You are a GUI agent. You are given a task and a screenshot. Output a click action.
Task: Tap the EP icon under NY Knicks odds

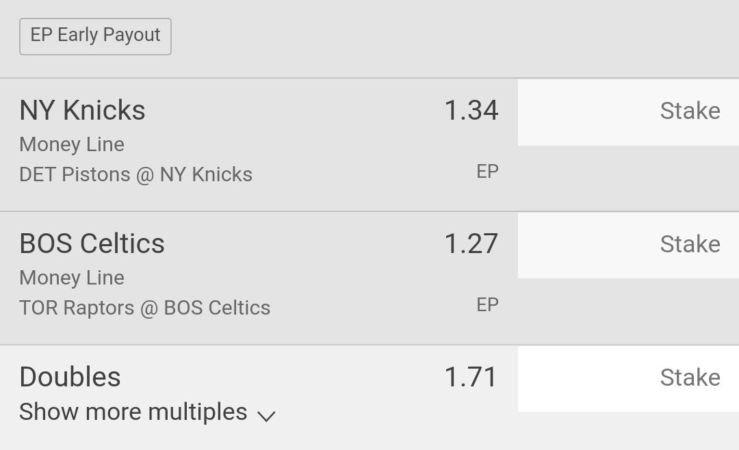[x=487, y=172]
